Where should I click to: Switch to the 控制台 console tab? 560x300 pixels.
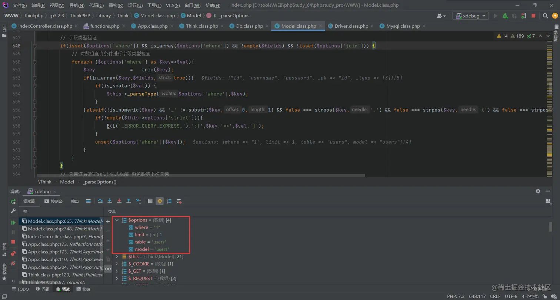tap(53, 201)
